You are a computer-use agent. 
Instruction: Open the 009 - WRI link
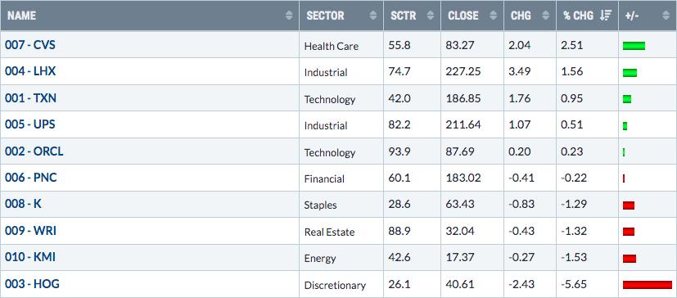click(x=30, y=231)
